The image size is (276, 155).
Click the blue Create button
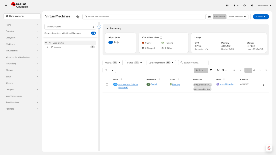point(261,17)
